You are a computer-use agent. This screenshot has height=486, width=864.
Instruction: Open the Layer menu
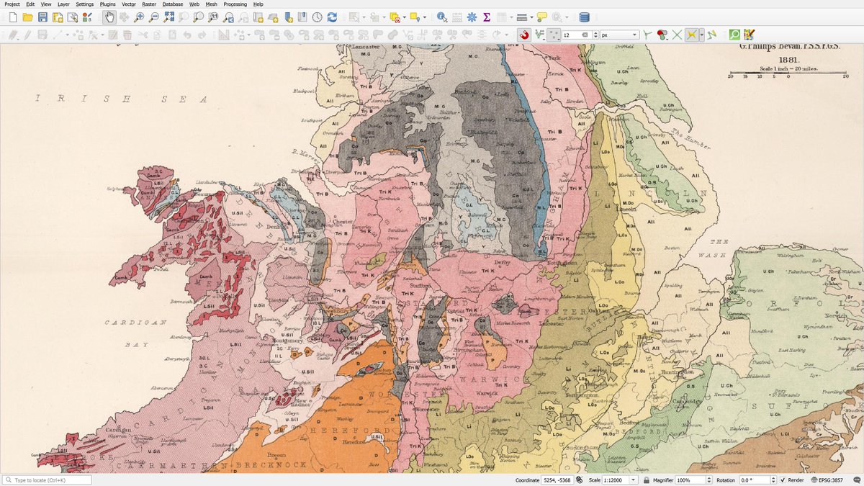[x=63, y=4]
